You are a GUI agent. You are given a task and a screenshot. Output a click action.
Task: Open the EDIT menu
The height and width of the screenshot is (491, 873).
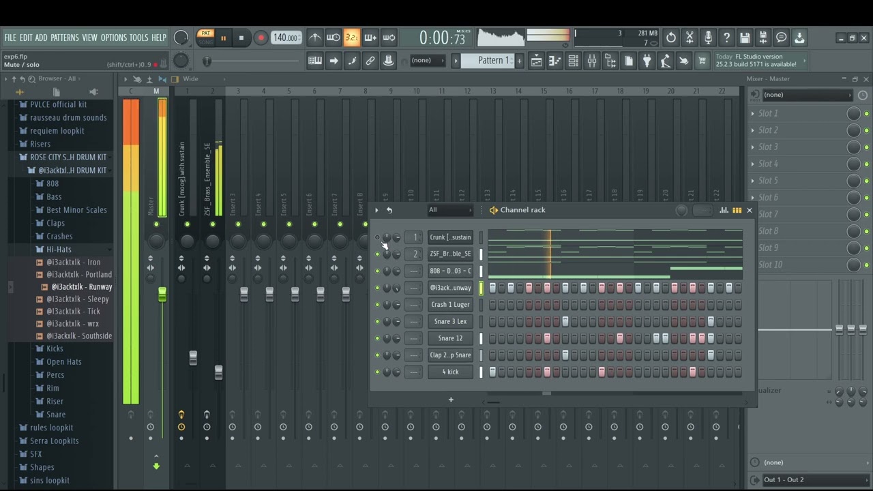tap(26, 38)
